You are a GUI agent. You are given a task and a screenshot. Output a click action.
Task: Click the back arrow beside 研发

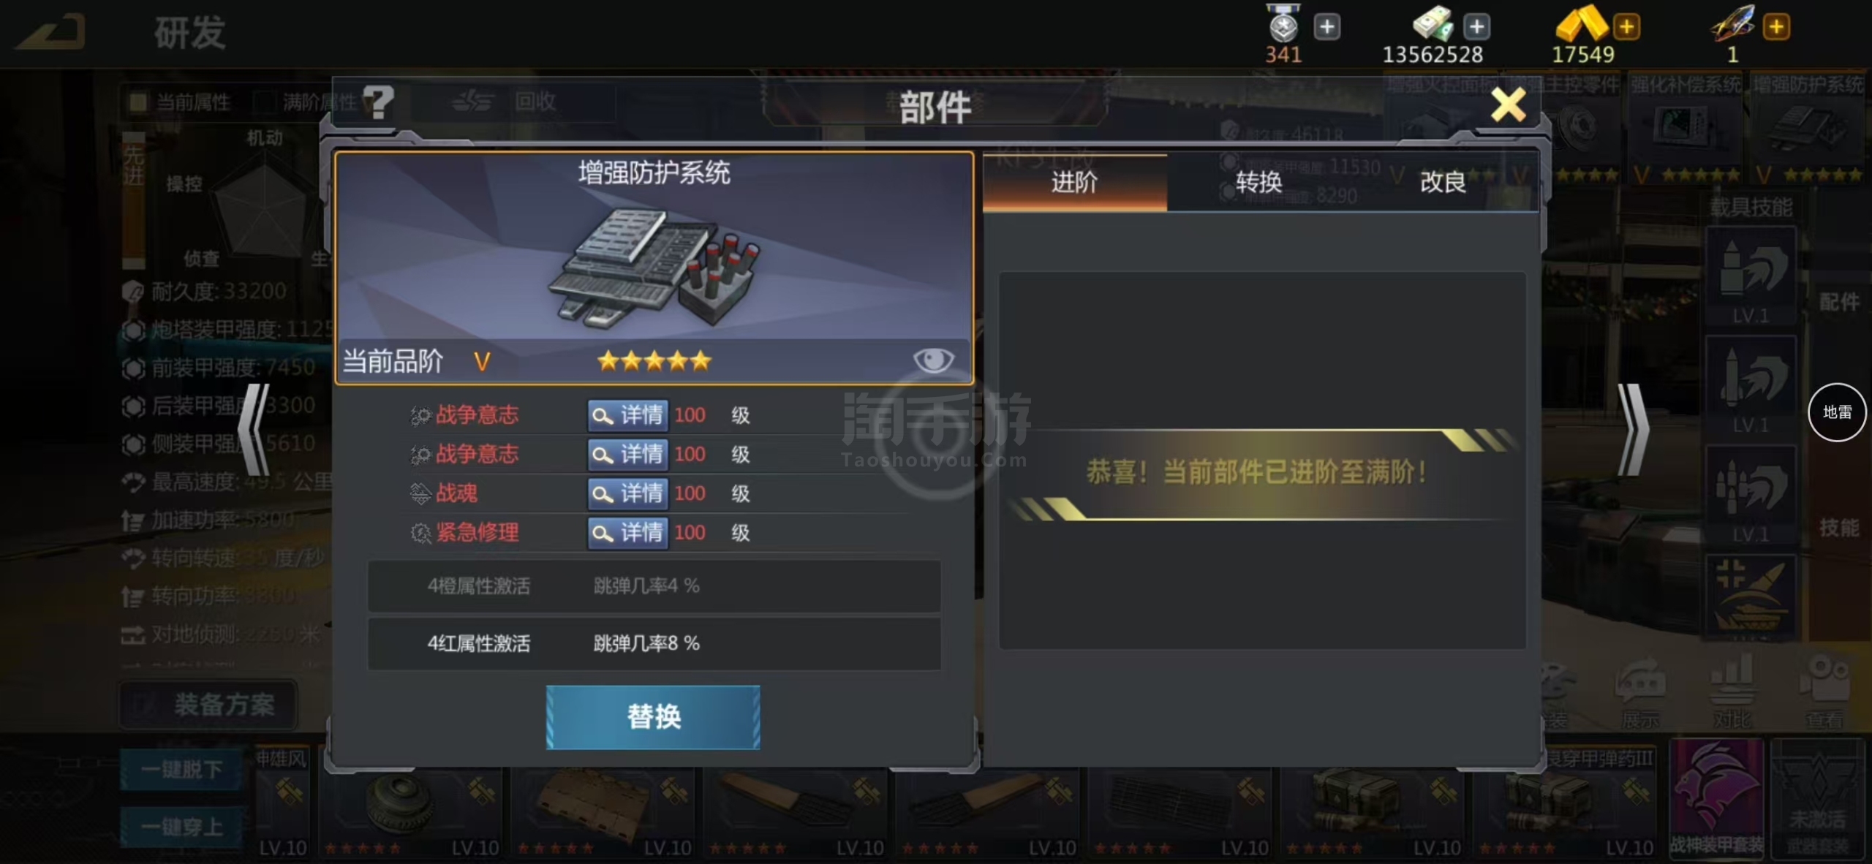pyautogui.click(x=51, y=31)
